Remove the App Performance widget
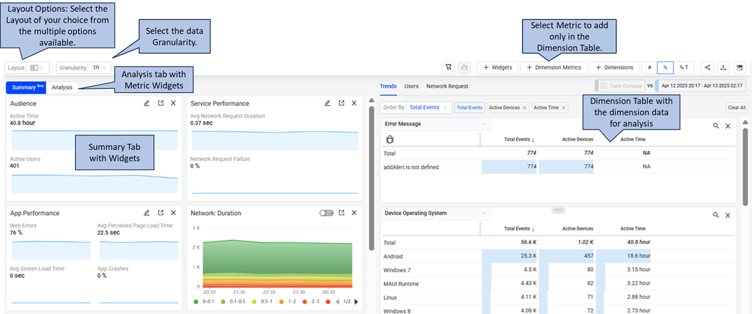The height and width of the screenshot is (314, 752). point(173,213)
